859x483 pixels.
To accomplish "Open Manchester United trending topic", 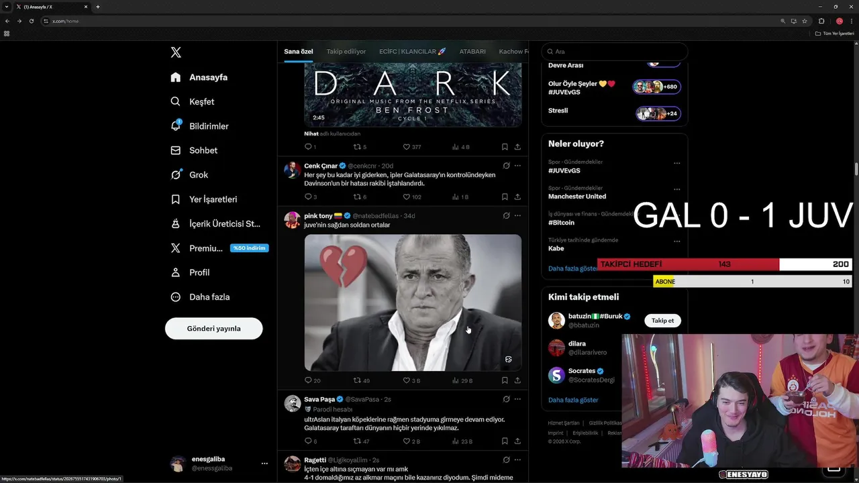I will point(577,197).
